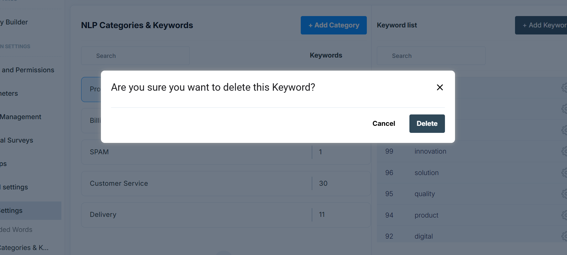Open settings gear for innovation keyword
The height and width of the screenshot is (255, 567).
564,151
